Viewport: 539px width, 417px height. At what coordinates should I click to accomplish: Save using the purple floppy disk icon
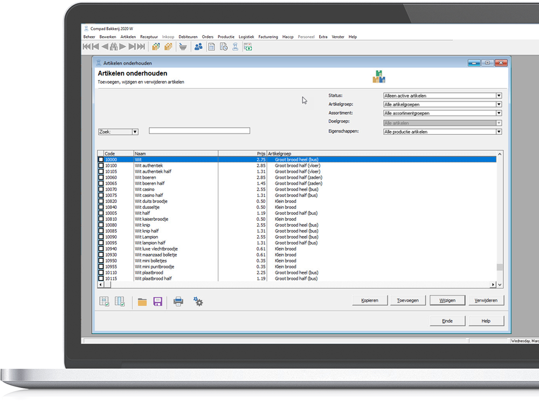pyautogui.click(x=158, y=302)
